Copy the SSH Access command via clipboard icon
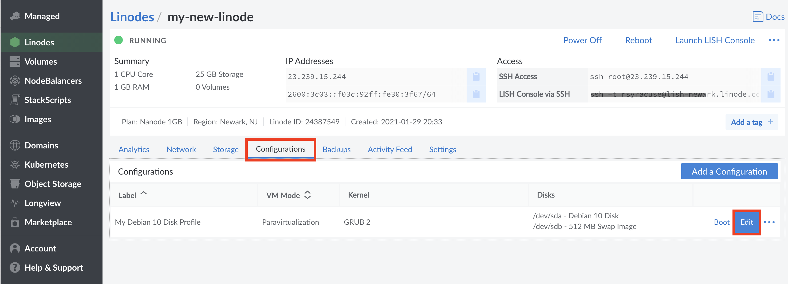The height and width of the screenshot is (284, 788). (771, 76)
